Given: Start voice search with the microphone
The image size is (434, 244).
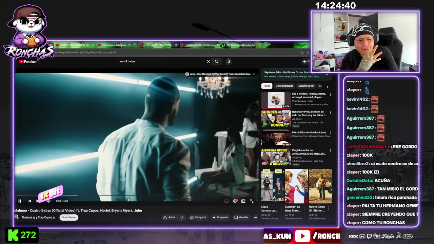Looking at the screenshot, I should pos(229,61).
